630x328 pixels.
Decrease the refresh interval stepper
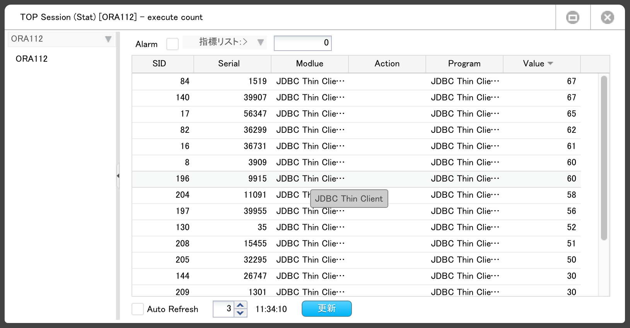pyautogui.click(x=241, y=313)
